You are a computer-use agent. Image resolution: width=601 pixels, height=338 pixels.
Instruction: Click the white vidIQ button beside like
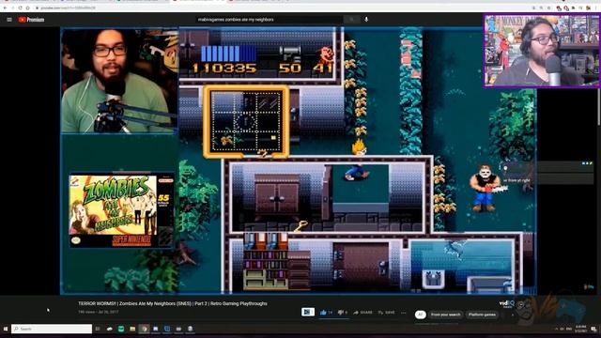(x=308, y=313)
